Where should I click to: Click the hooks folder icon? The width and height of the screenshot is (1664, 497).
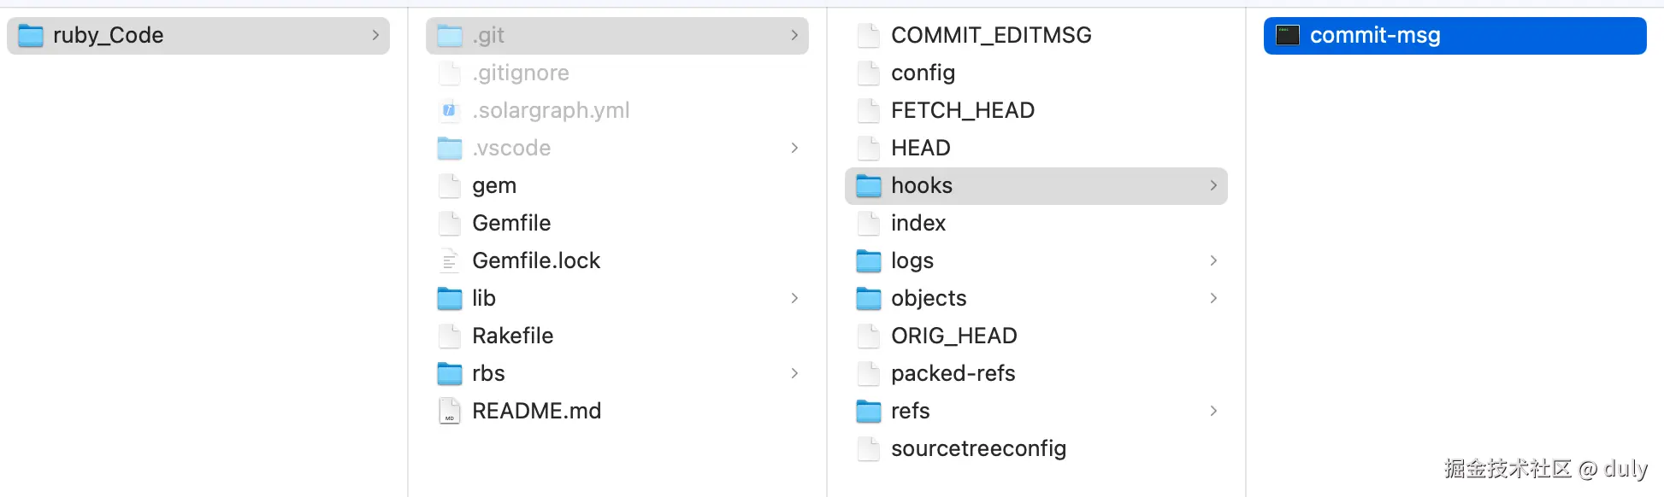coord(869,185)
